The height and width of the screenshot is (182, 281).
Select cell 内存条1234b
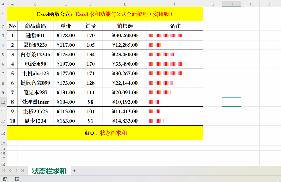[35, 54]
